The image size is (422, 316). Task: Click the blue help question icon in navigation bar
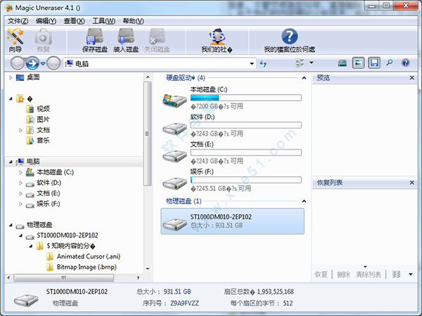pyautogui.click(x=405, y=63)
